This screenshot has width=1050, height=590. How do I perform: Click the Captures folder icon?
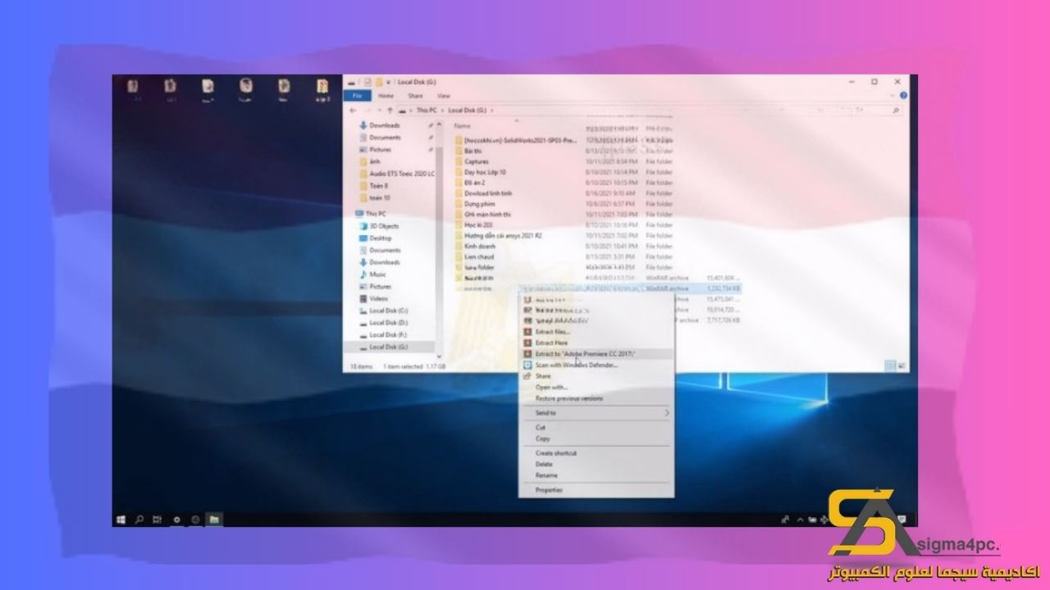[459, 161]
